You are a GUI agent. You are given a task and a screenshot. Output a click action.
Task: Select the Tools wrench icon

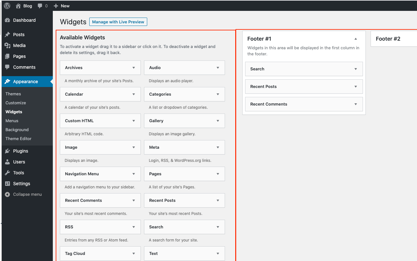(7, 172)
